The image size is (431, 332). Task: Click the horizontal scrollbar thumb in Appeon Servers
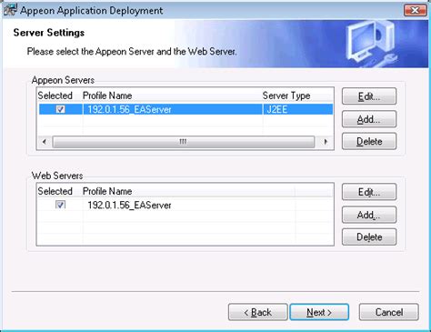(x=183, y=142)
